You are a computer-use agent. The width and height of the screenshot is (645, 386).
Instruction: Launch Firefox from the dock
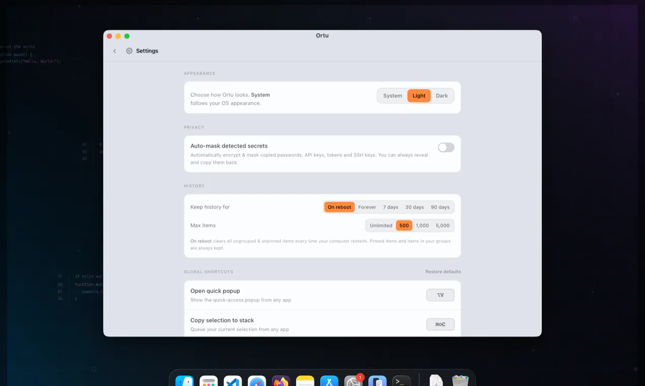pyautogui.click(x=281, y=381)
